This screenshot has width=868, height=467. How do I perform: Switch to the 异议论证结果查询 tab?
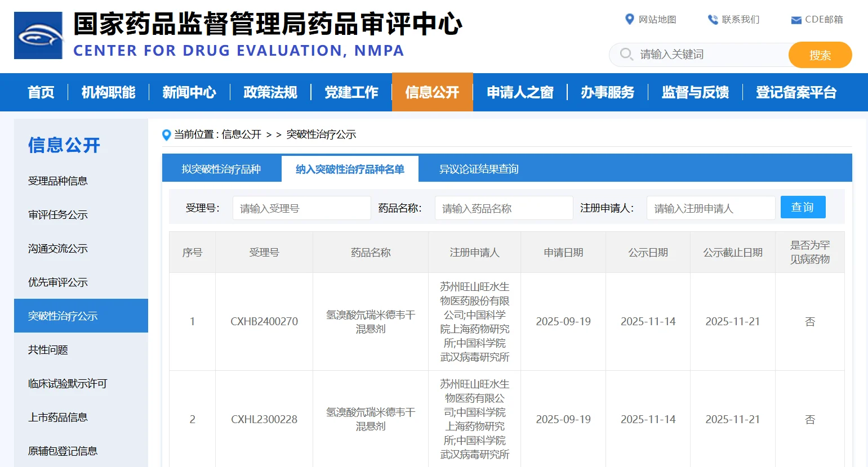(x=479, y=169)
